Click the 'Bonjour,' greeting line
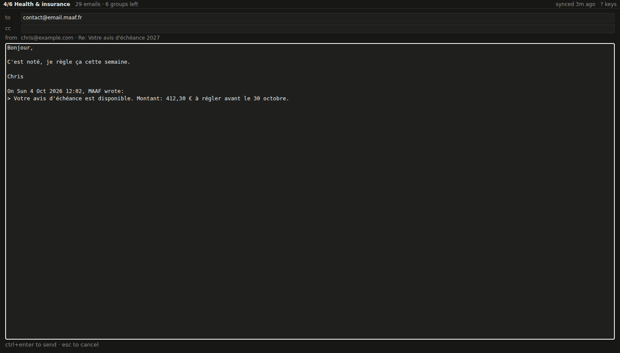The image size is (620, 353). tap(20, 48)
